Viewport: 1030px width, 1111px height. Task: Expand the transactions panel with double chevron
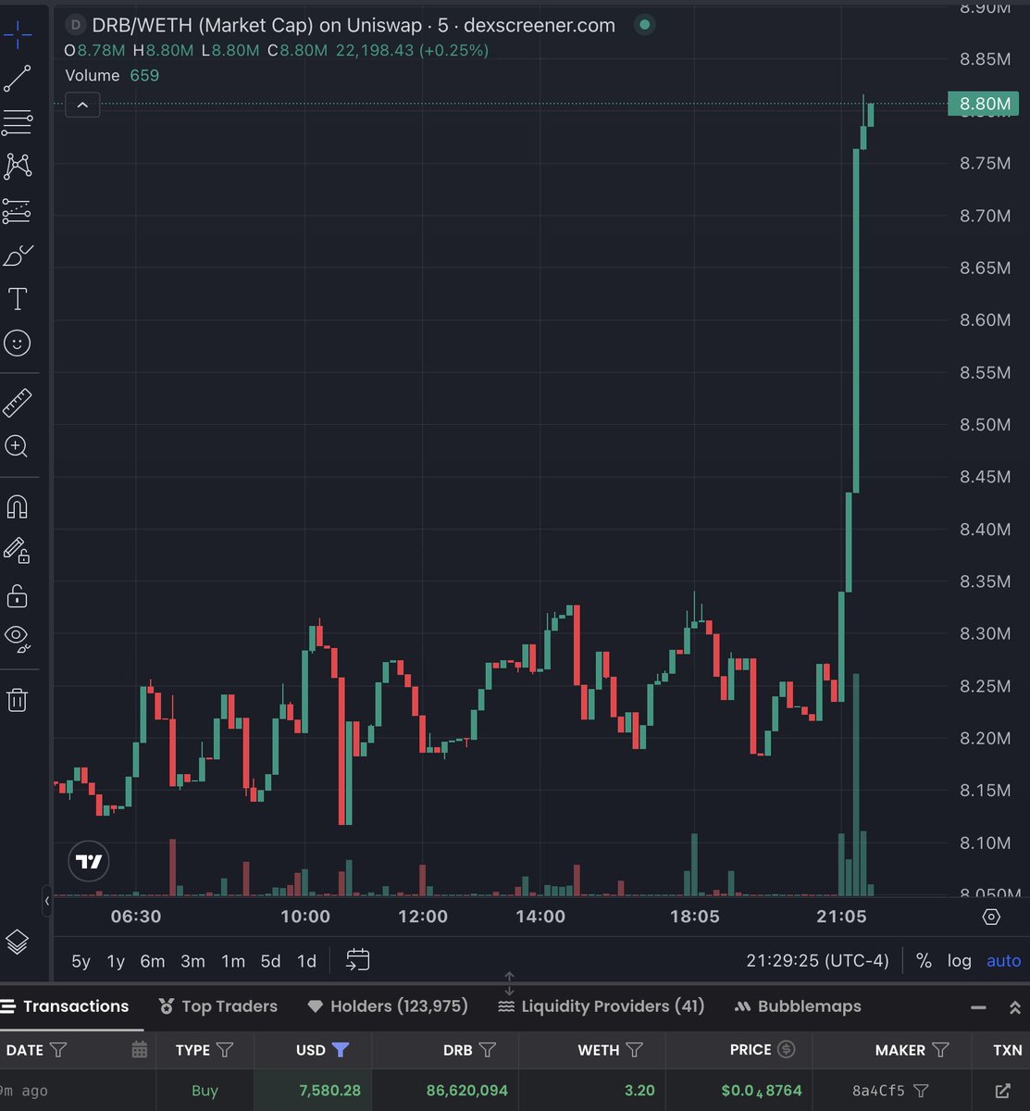pos(1014,1007)
